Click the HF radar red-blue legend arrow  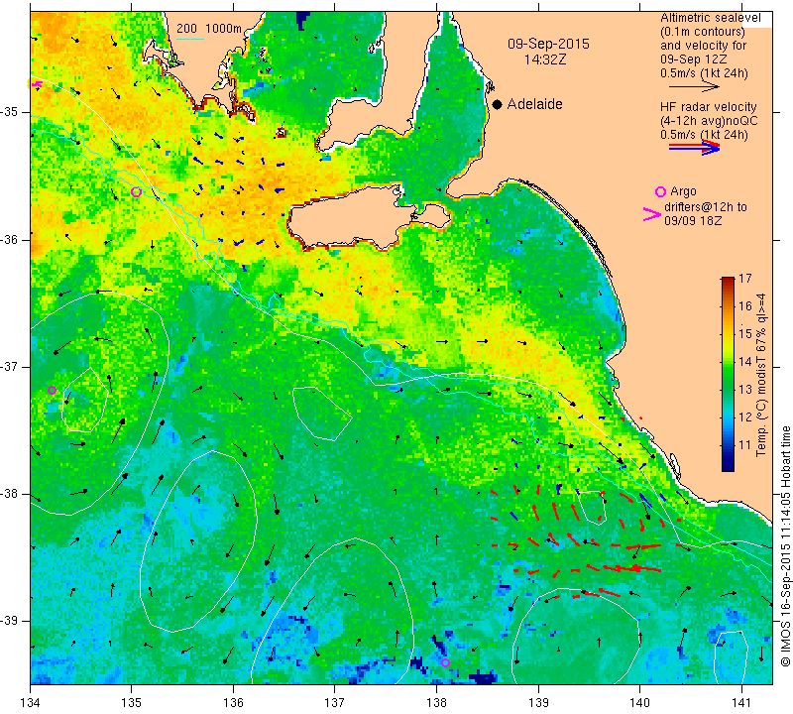(694, 148)
